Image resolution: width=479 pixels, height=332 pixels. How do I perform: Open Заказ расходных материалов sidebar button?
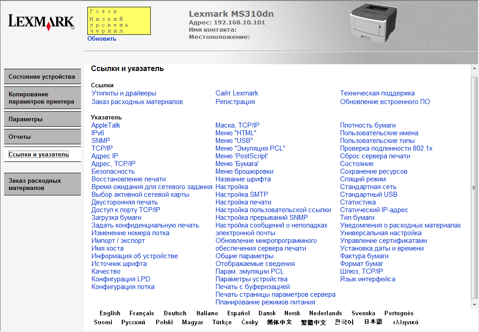(x=43, y=184)
